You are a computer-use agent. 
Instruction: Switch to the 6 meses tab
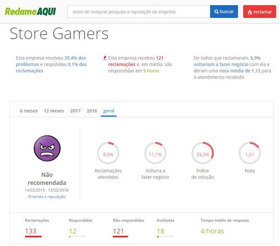click(x=29, y=111)
